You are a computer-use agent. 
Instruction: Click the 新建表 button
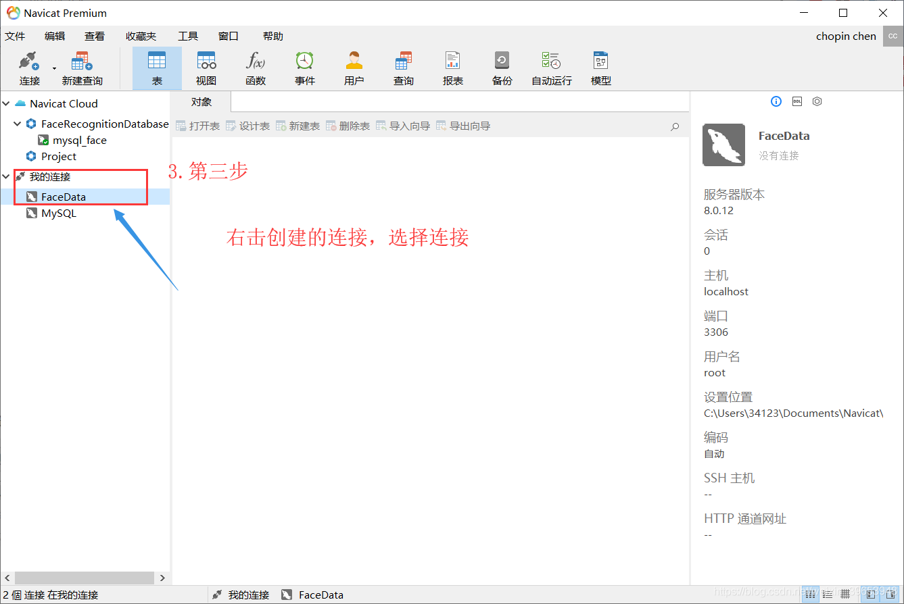click(x=298, y=126)
